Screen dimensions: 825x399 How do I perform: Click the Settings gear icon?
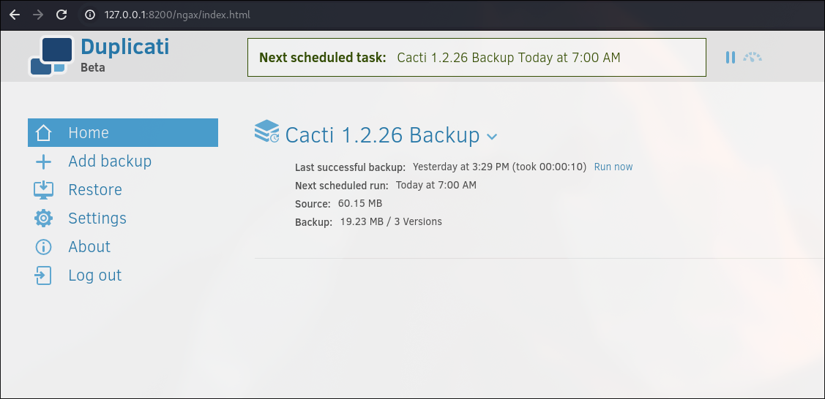(x=44, y=218)
